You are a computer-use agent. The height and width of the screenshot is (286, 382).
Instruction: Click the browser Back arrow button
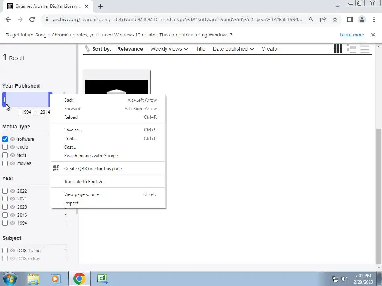click(8, 19)
